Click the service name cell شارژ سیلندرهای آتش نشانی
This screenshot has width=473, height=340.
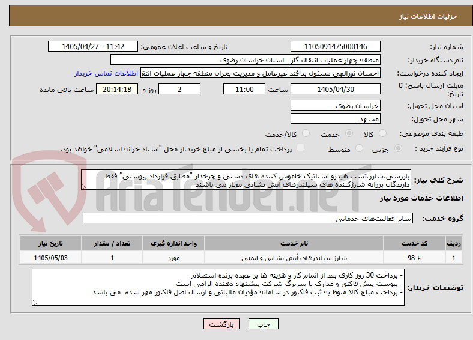pyautogui.click(x=294, y=258)
